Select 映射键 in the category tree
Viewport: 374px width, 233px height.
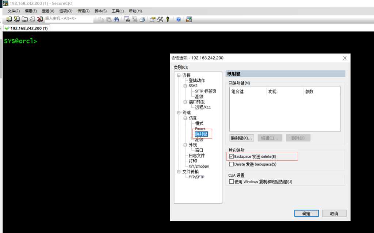tap(201, 134)
